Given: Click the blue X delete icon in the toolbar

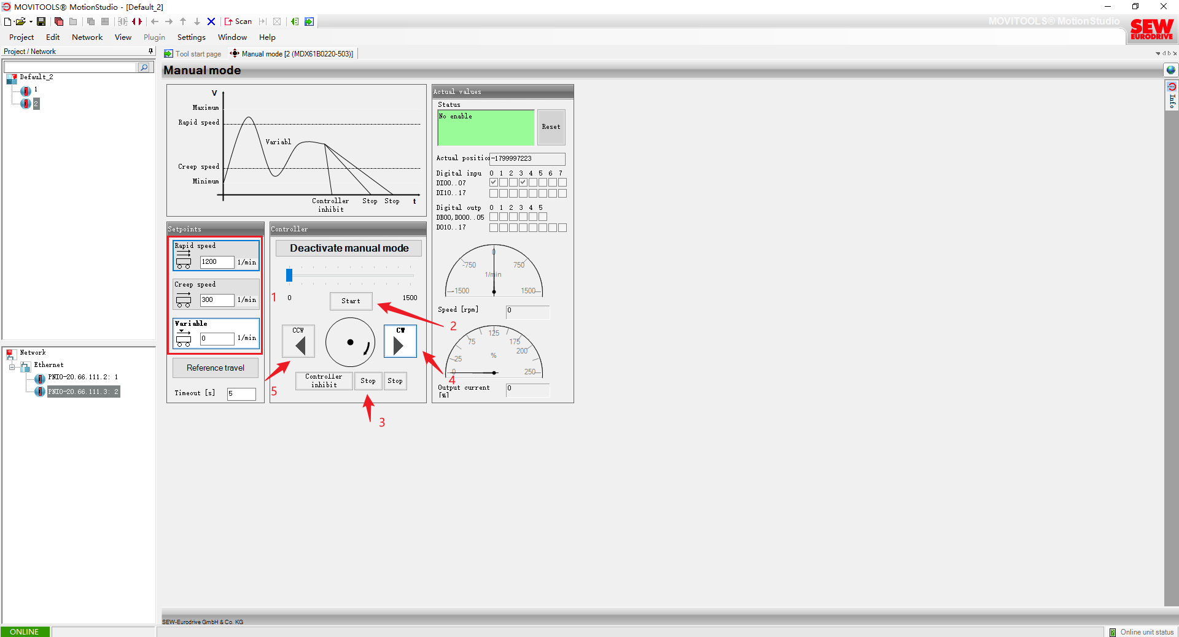Looking at the screenshot, I should [x=211, y=21].
